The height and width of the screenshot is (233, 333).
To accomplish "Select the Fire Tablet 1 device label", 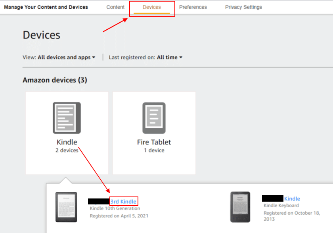I will (154, 146).
